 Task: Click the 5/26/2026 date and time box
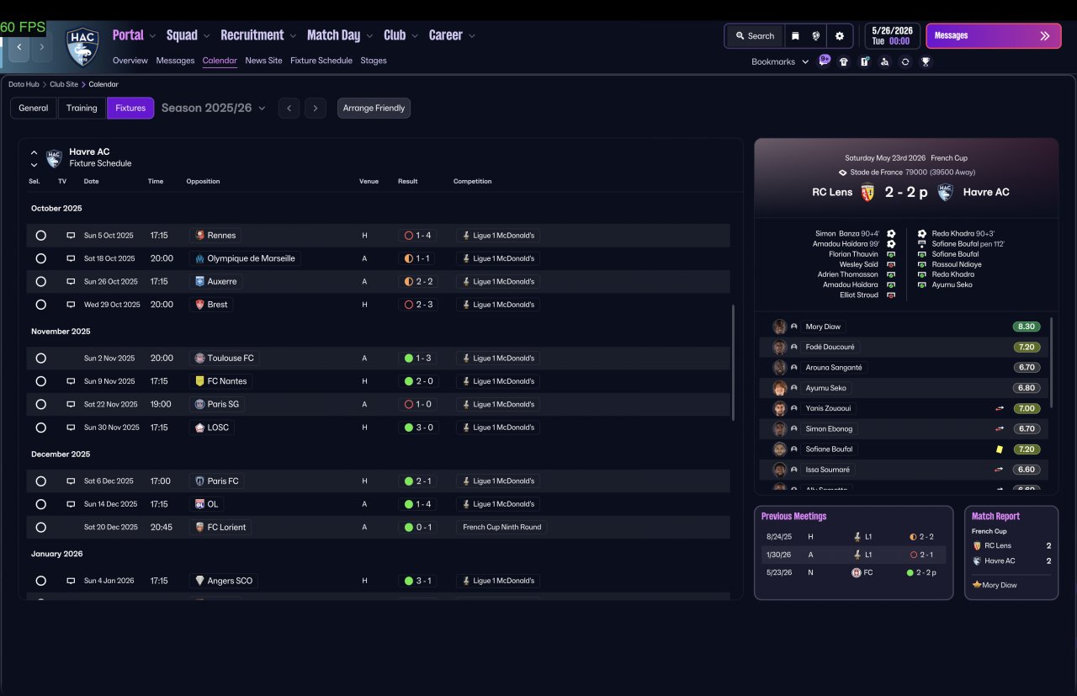pyautogui.click(x=893, y=36)
